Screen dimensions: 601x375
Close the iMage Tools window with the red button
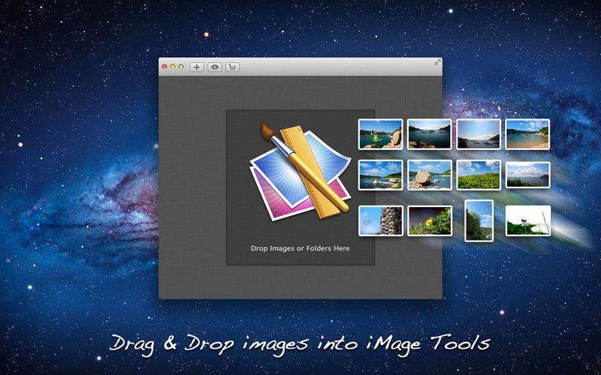(x=165, y=67)
